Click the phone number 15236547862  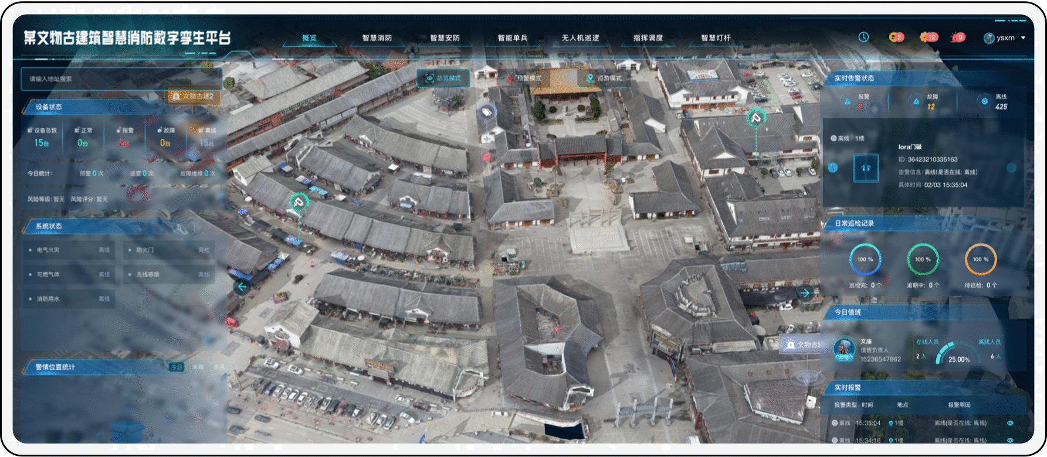(880, 359)
